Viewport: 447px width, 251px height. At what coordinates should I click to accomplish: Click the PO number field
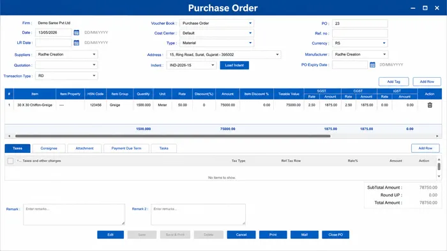click(x=360, y=24)
